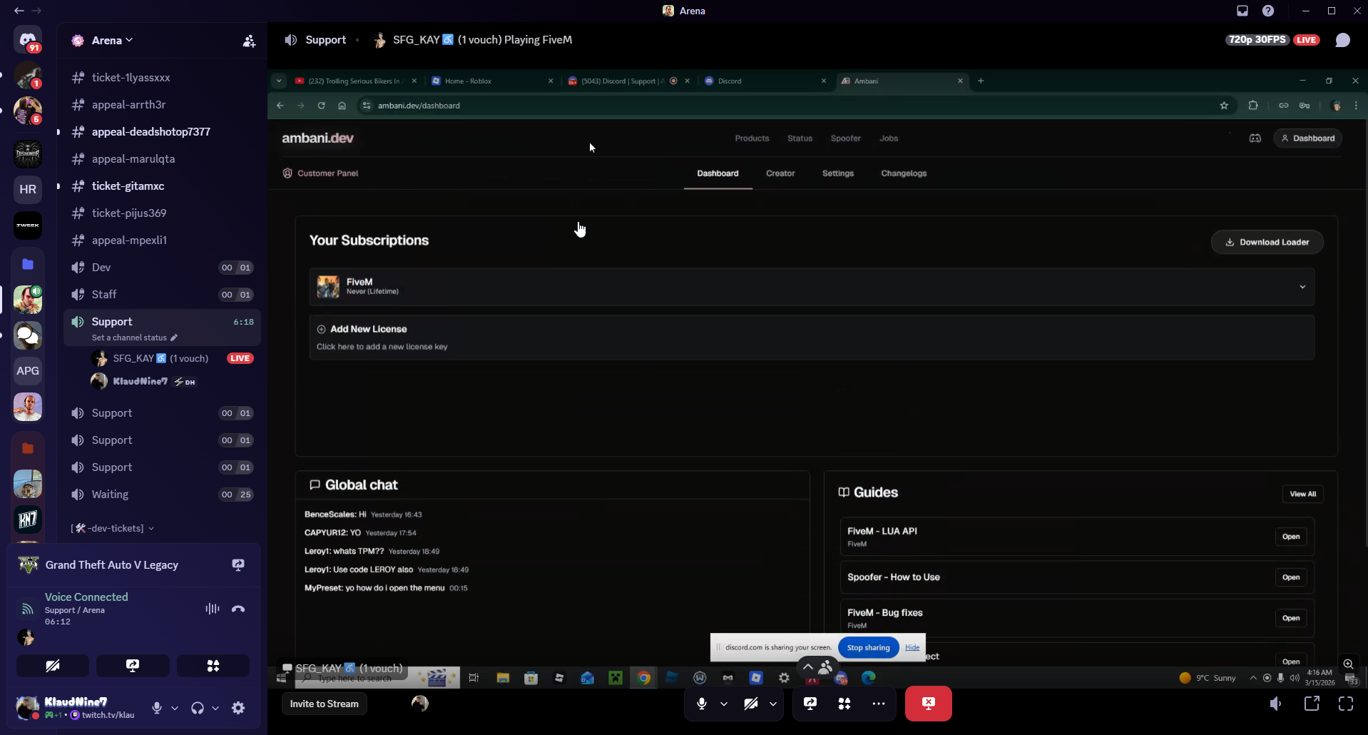Open mic options arrow in stream controls

tap(724, 704)
